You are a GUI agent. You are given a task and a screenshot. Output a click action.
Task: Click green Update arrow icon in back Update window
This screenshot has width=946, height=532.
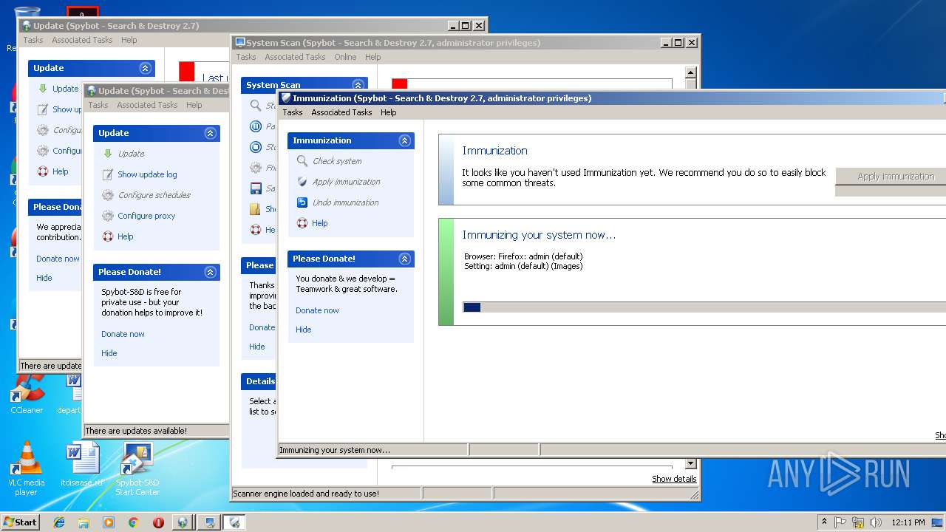[43, 89]
